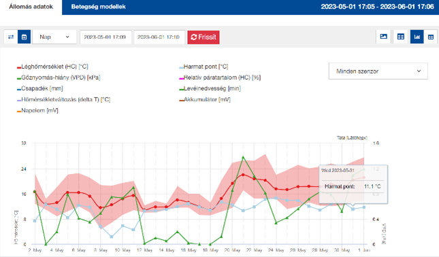This screenshot has width=439, height=257.
Task: Select the bar chart view icon
Action: pos(417,37)
